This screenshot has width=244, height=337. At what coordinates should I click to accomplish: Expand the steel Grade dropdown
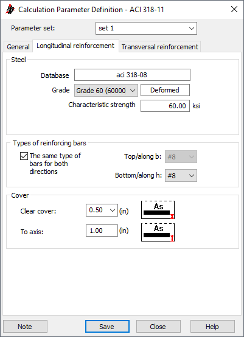coord(106,90)
